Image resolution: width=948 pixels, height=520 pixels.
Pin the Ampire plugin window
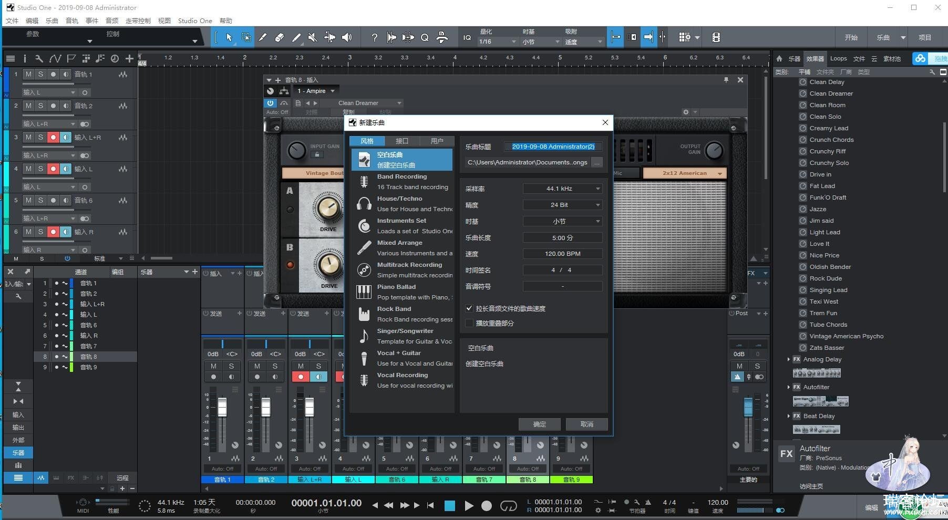726,80
